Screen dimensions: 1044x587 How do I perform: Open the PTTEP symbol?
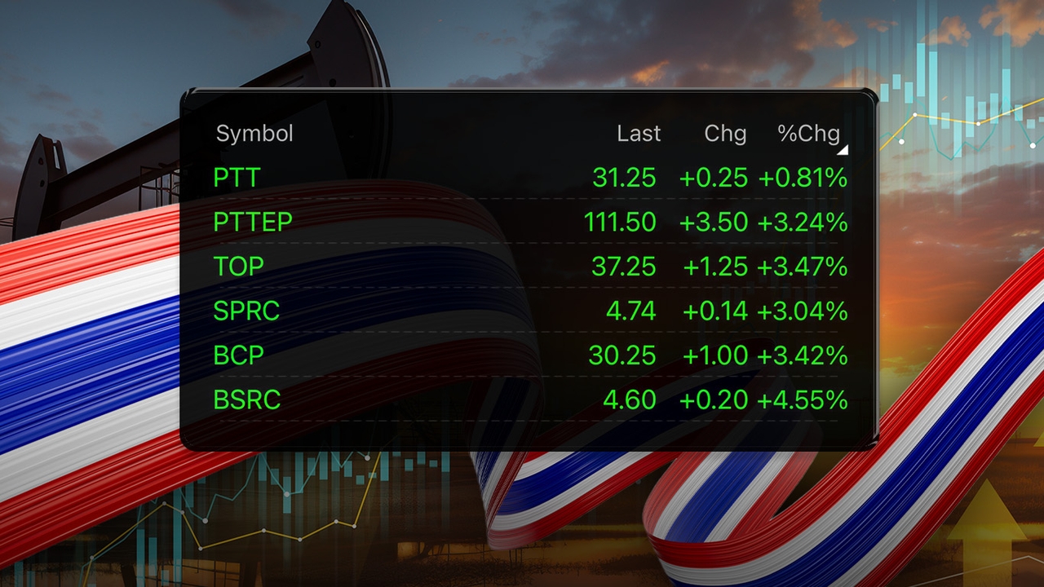point(252,222)
